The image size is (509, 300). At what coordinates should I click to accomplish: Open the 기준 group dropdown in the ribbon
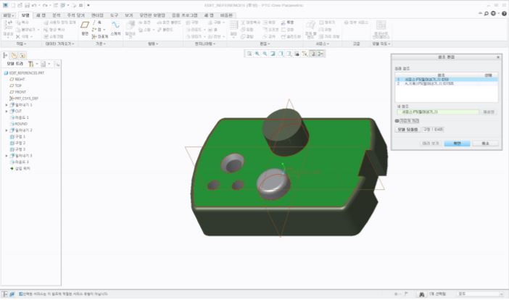point(101,43)
